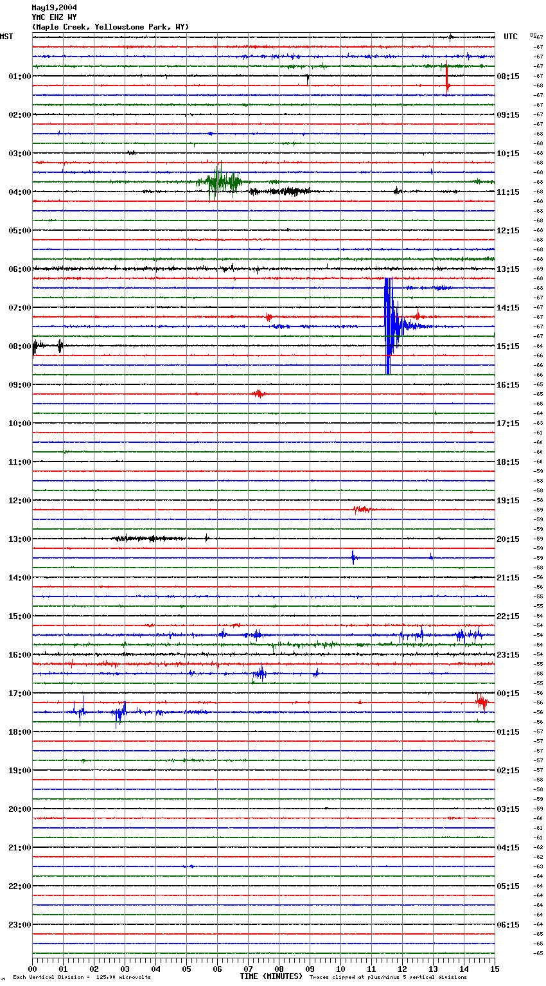Click the Maple Creek, Yellowstone Park location title
The height and width of the screenshot is (986, 546).
pos(110,27)
